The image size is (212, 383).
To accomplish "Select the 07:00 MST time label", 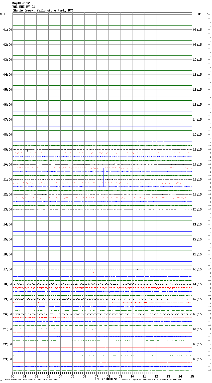I will (x=8, y=120).
